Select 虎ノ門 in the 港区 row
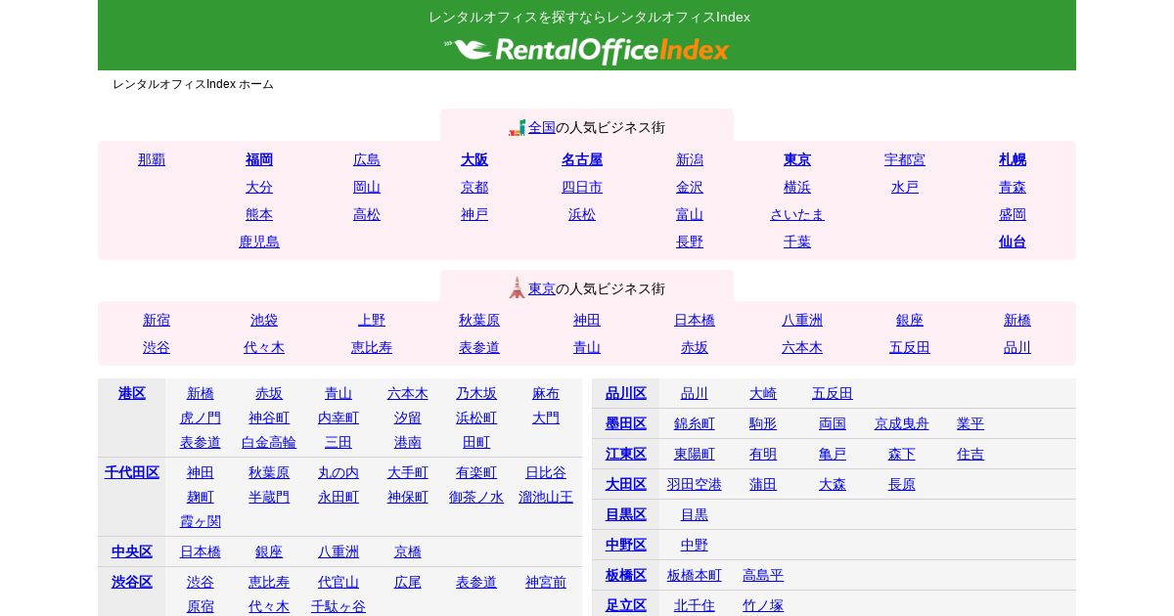This screenshot has height=616, width=1174. (x=201, y=418)
